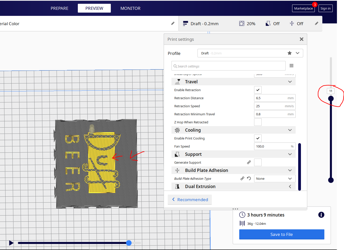Enable Generate Support checkbox

pyautogui.click(x=258, y=162)
